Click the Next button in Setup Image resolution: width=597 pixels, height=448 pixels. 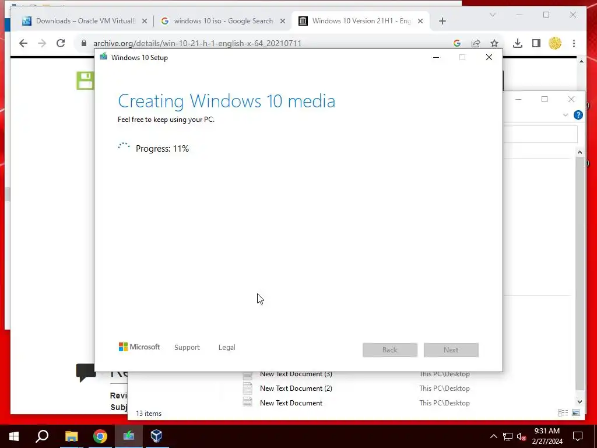tap(451, 350)
